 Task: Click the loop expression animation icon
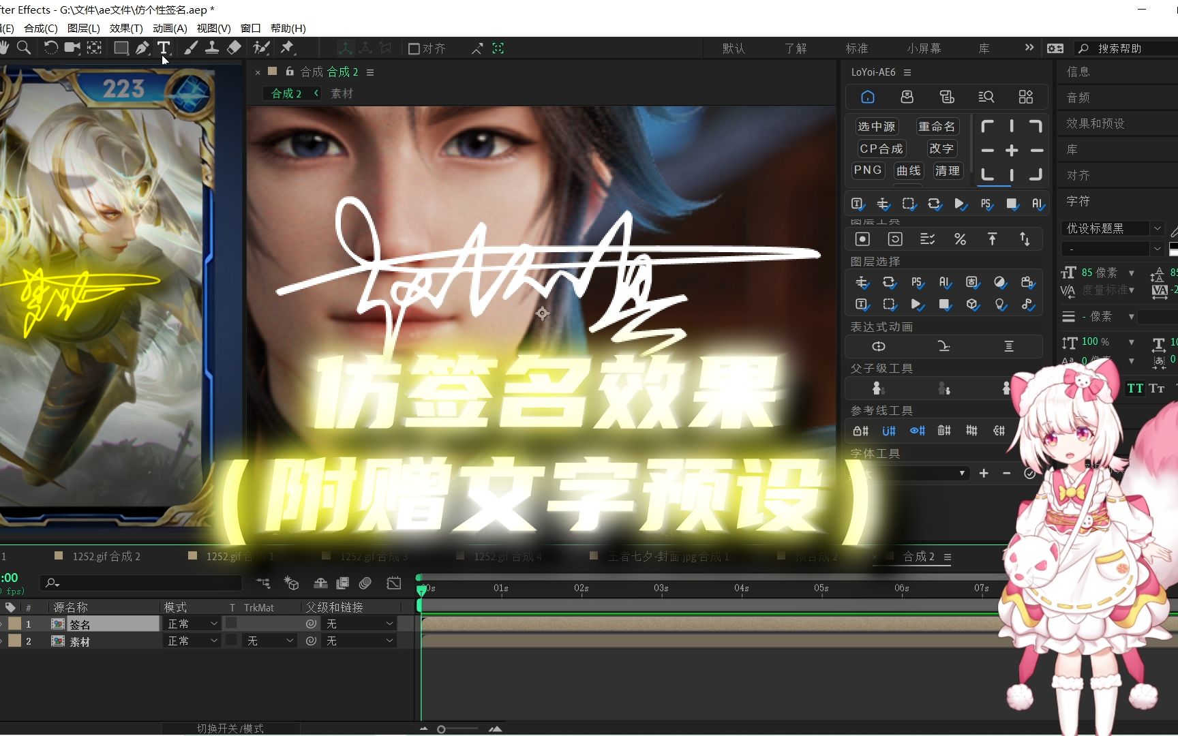[x=879, y=347]
